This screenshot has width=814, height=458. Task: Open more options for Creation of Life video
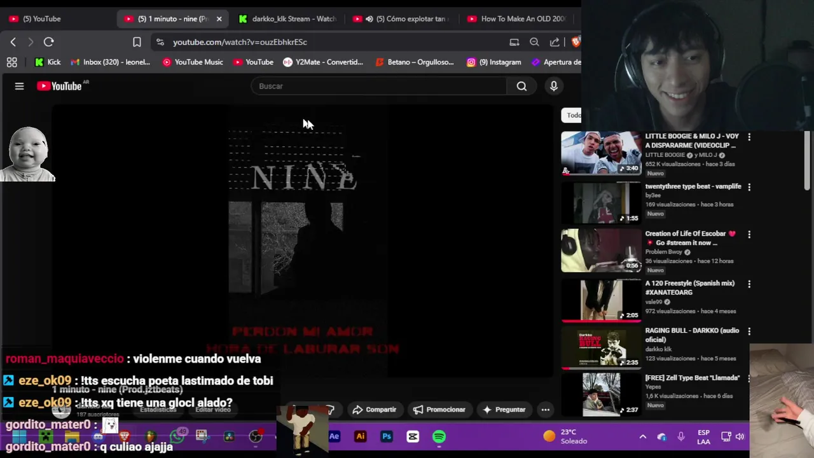coord(749,234)
